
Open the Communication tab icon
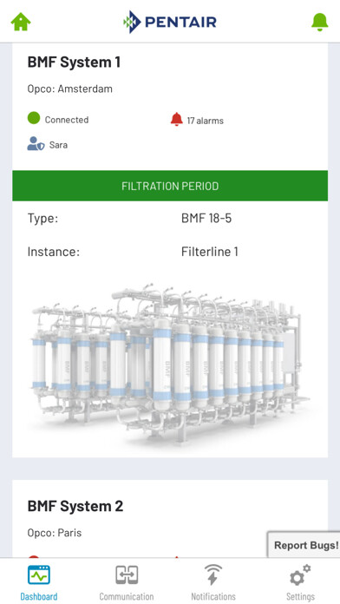point(127,574)
